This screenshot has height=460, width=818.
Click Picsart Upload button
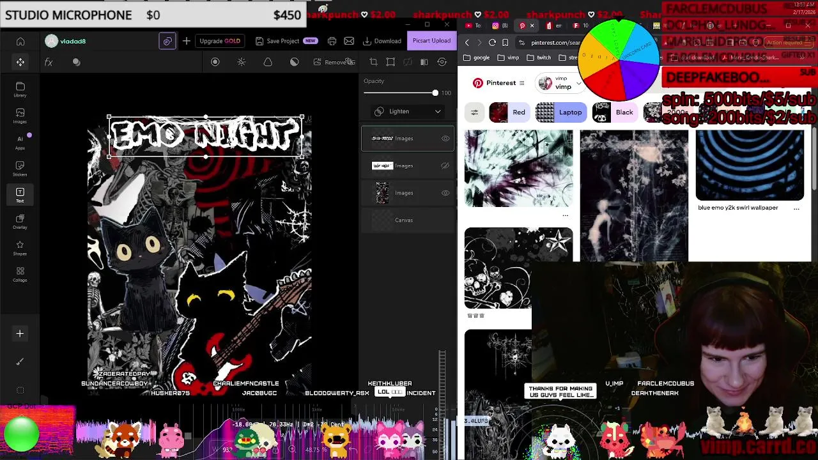pos(431,41)
